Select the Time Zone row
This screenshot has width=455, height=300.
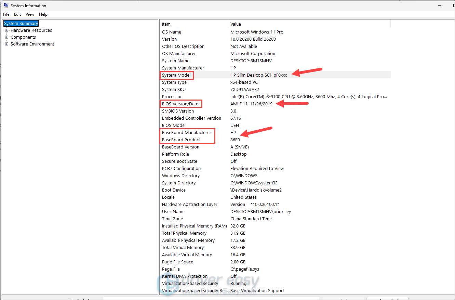click(x=275, y=219)
